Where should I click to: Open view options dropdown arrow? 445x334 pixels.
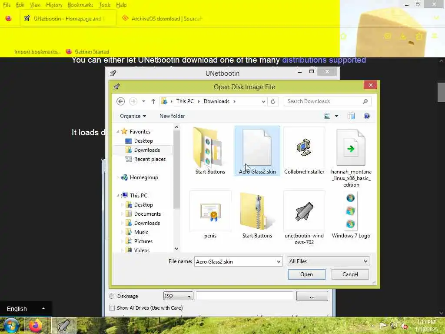click(337, 116)
